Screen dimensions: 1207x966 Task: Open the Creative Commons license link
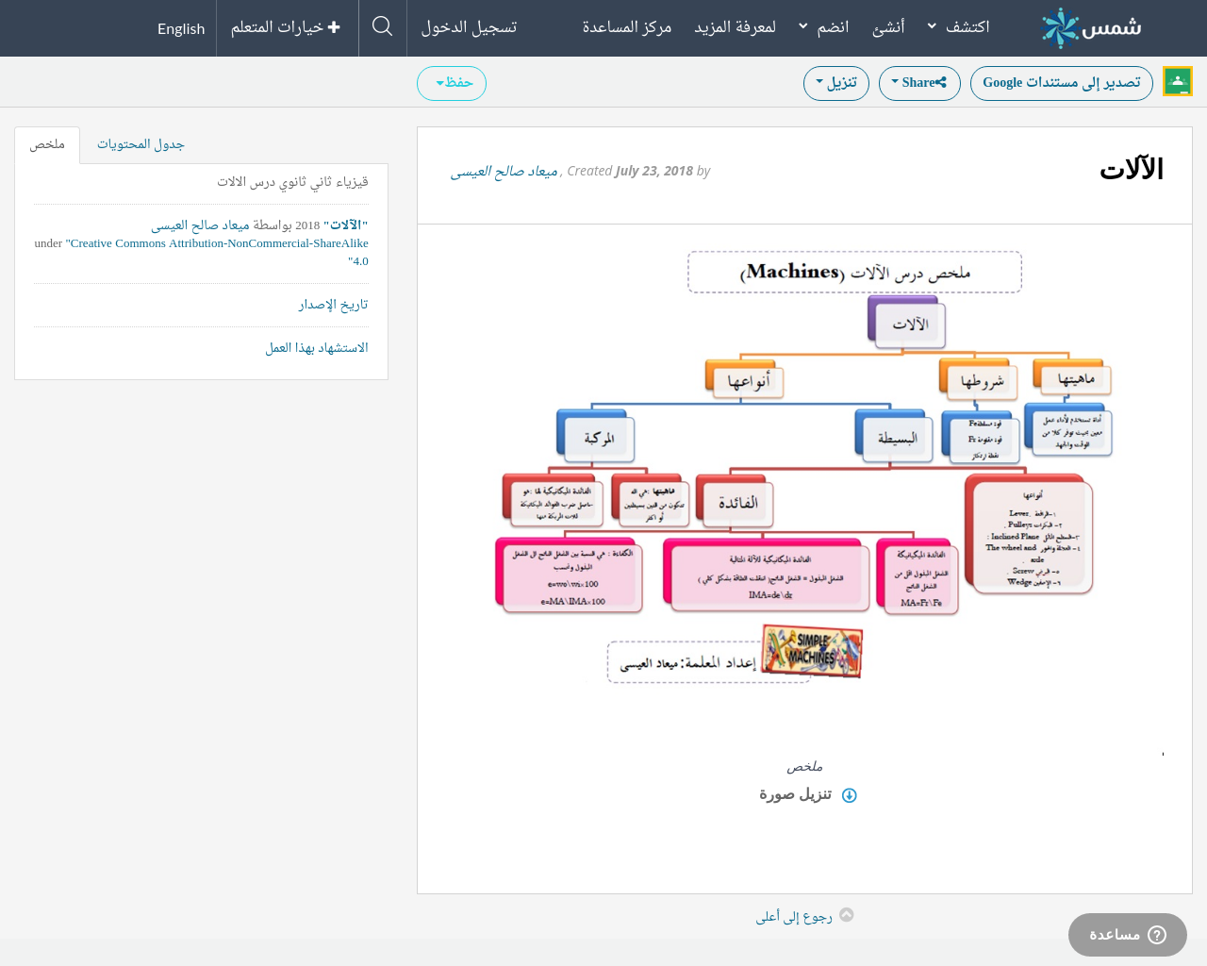pos(217,243)
